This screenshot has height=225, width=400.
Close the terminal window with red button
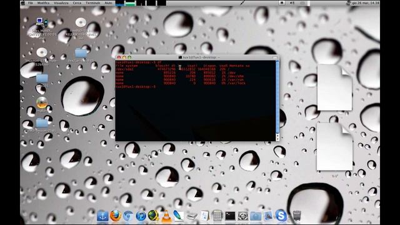coord(119,57)
